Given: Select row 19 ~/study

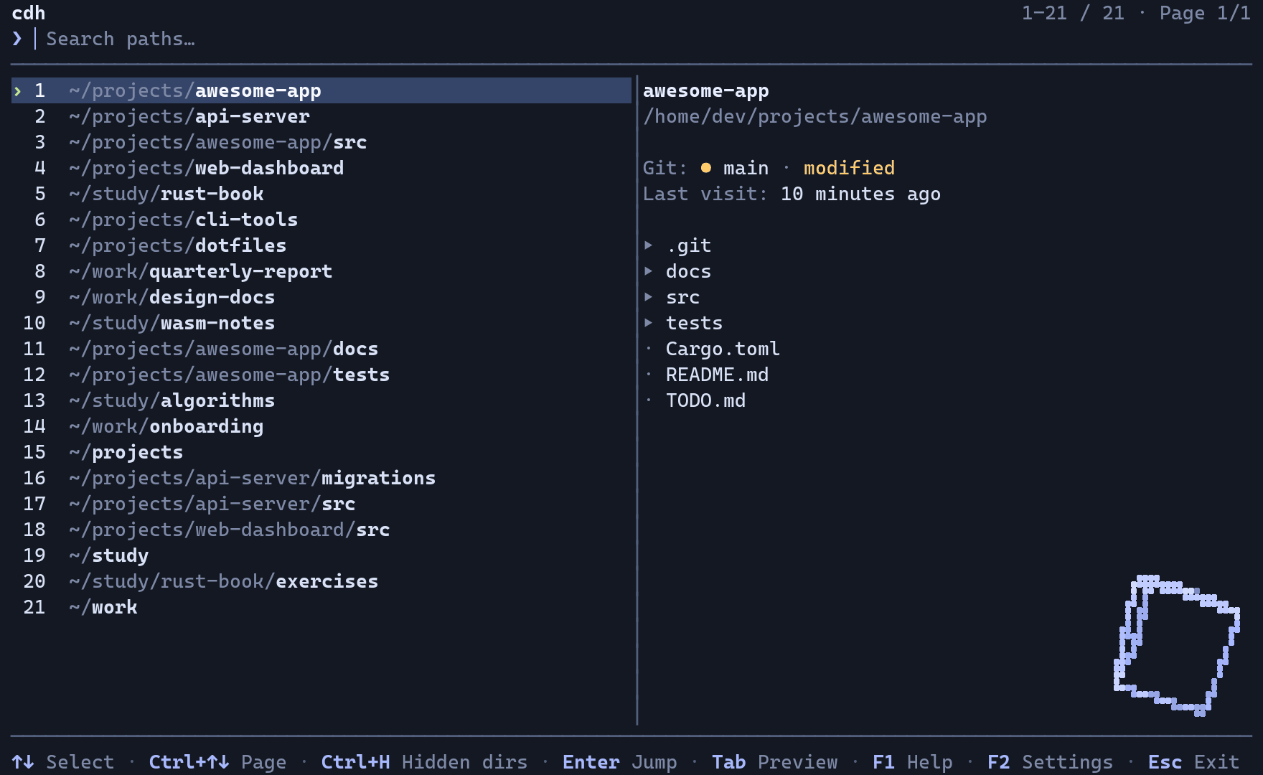Looking at the screenshot, I should pyautogui.click(x=321, y=555).
